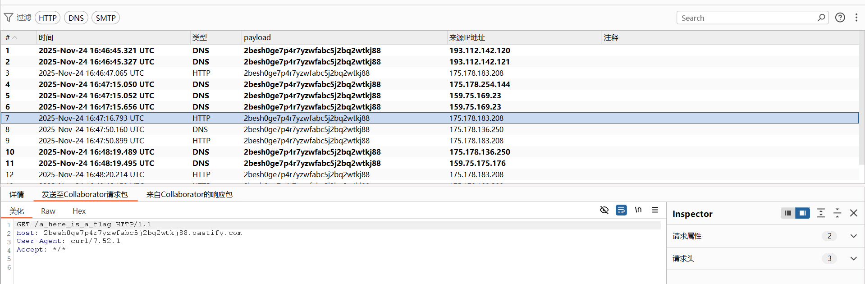Screen dimensions: 865x284
Task: Open the help question mark icon
Action: point(840,18)
